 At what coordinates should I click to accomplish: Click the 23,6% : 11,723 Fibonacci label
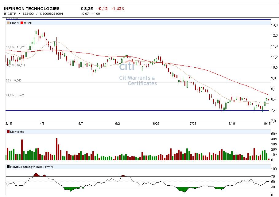tap(16, 47)
